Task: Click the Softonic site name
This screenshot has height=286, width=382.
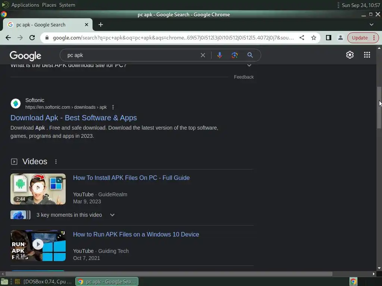Action: (35, 100)
